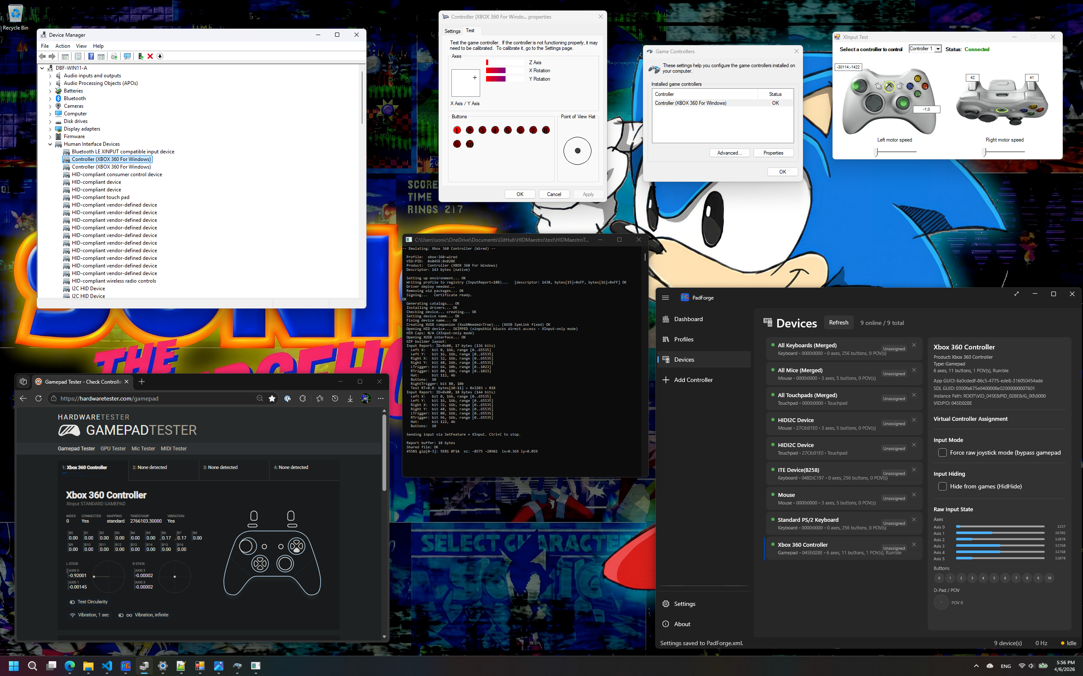The image size is (1083, 676).
Task: Switch to the Settings tab in controller properties
Action: pos(452,31)
